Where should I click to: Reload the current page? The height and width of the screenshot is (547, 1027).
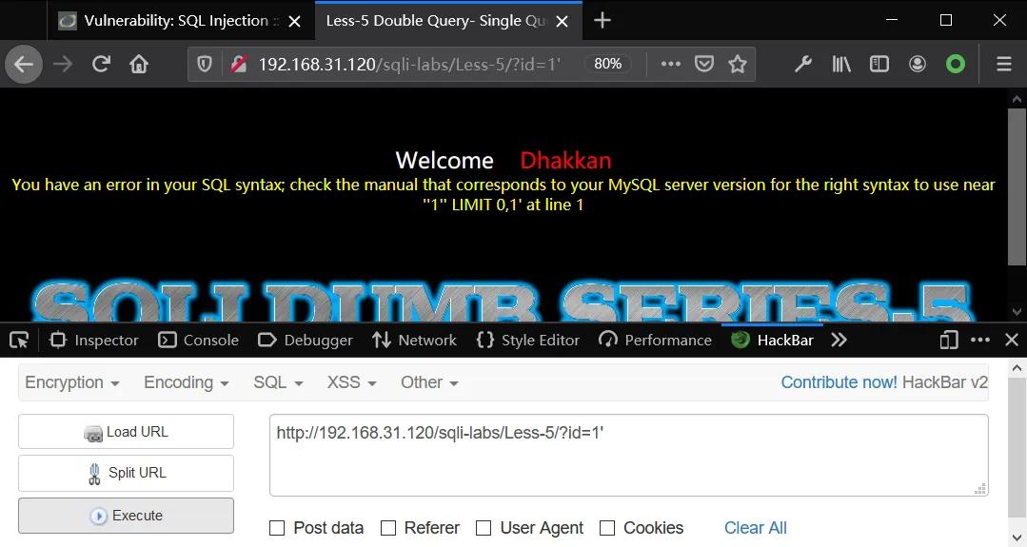[x=101, y=64]
